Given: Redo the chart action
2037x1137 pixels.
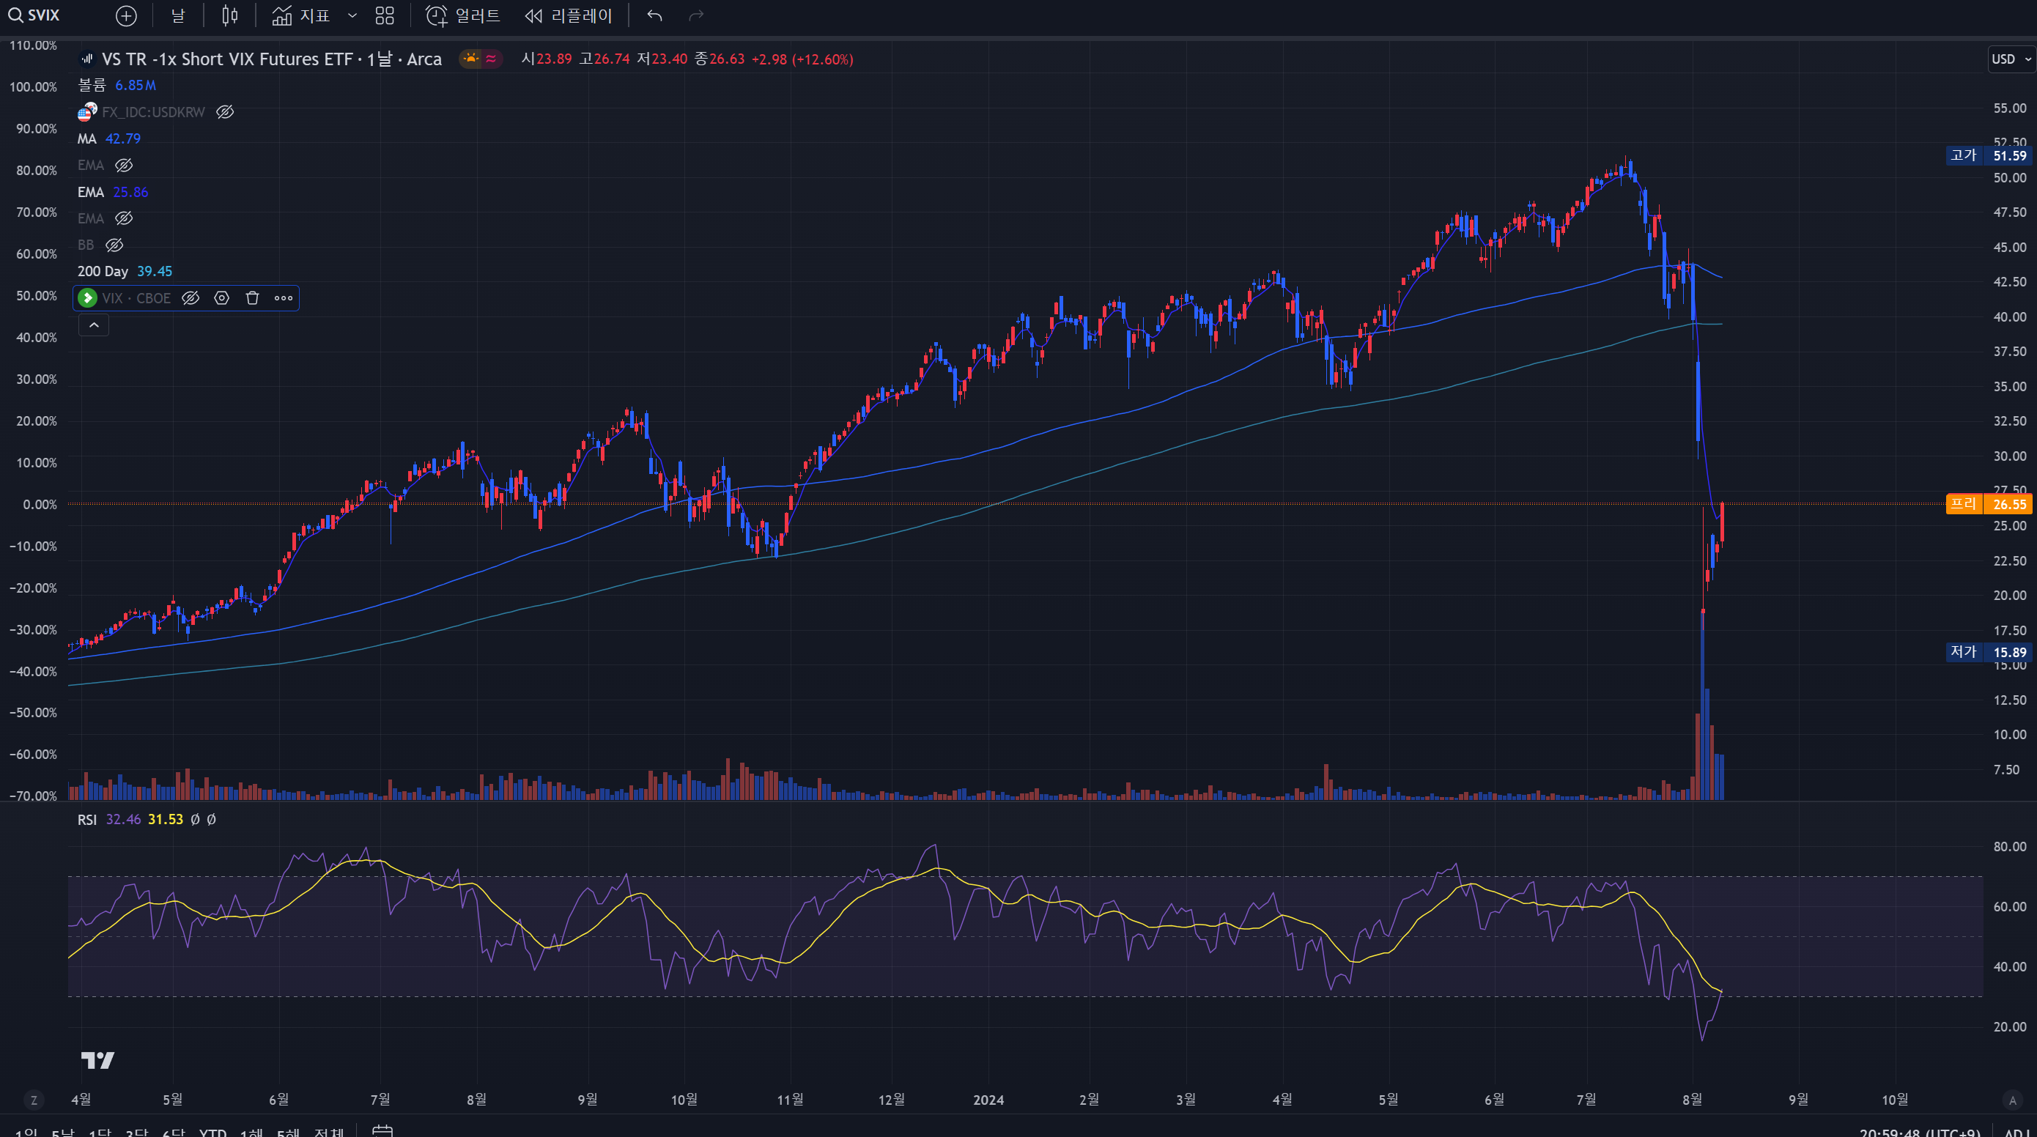Looking at the screenshot, I should click(x=696, y=16).
